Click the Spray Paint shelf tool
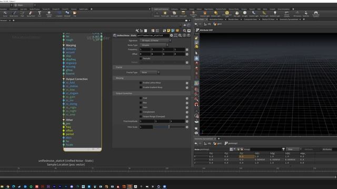337x189 pixels. coord(31,14)
